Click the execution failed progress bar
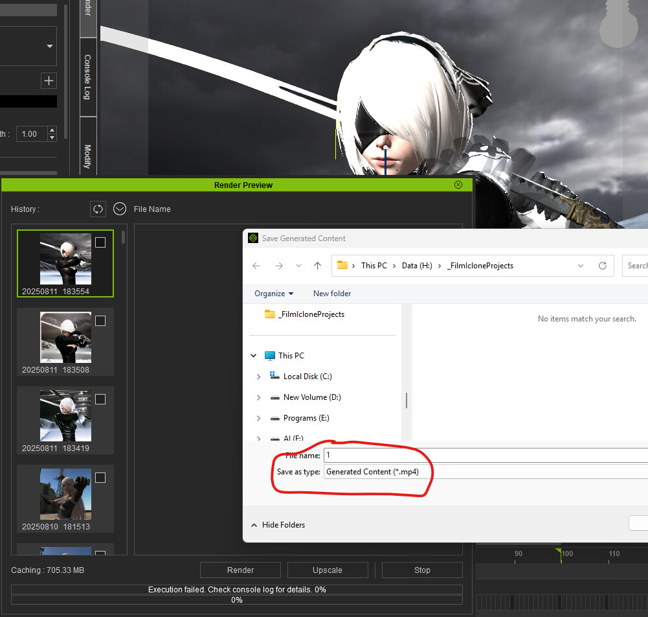Viewport: 648px width, 617px height. (237, 589)
